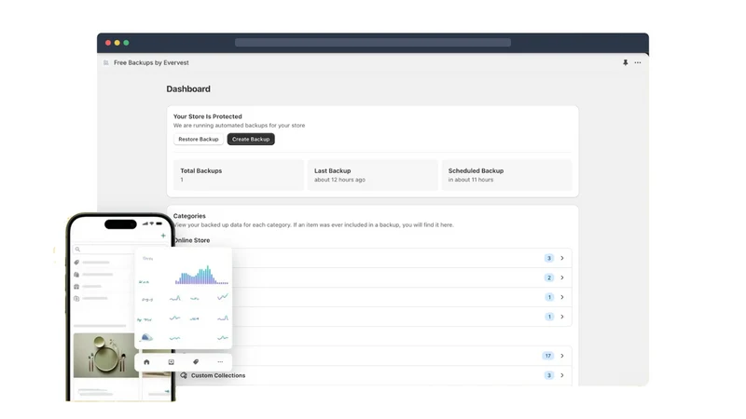This screenshot has height=419, width=746.
Task: Click the Restore Backup button
Action: pos(199,139)
